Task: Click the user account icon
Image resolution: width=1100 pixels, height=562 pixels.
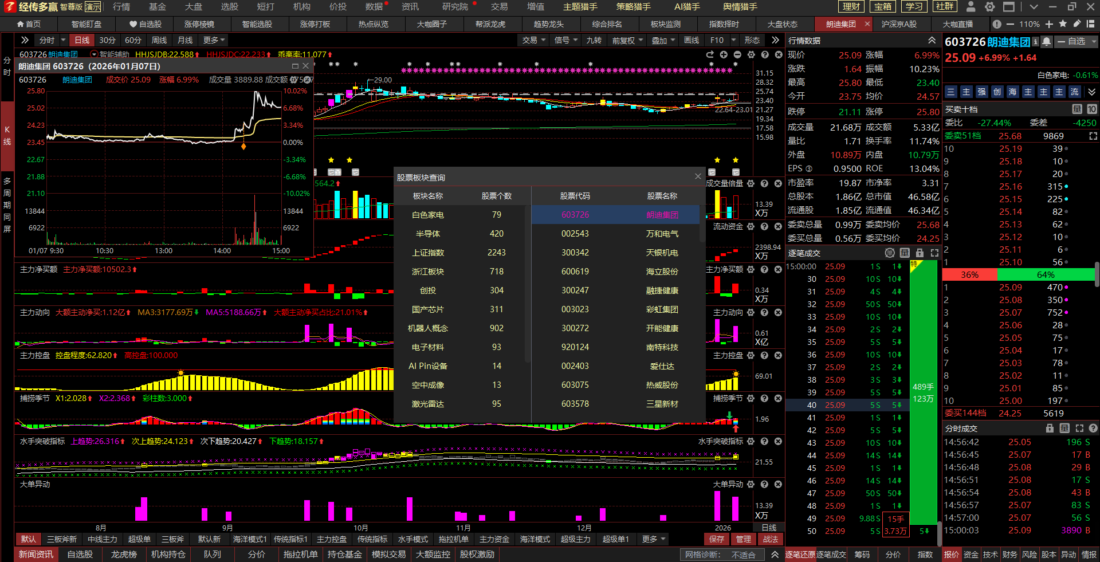Action: point(971,7)
